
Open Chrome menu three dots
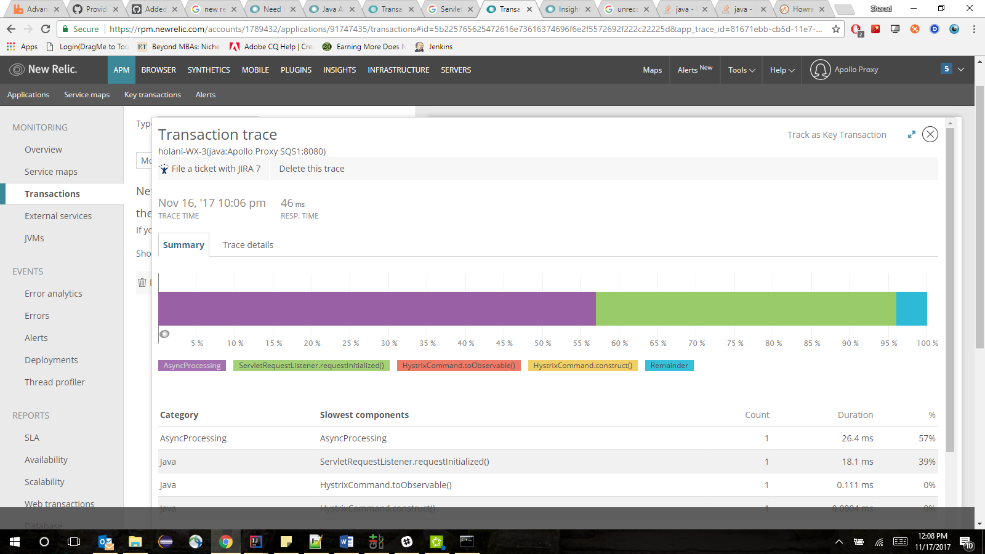point(974,29)
